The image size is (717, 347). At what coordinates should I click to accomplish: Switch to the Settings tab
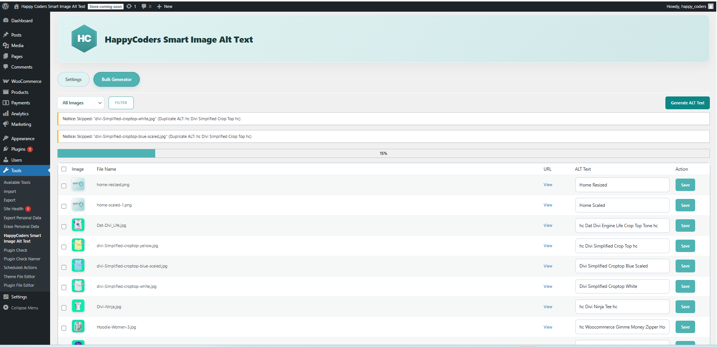[73, 79]
